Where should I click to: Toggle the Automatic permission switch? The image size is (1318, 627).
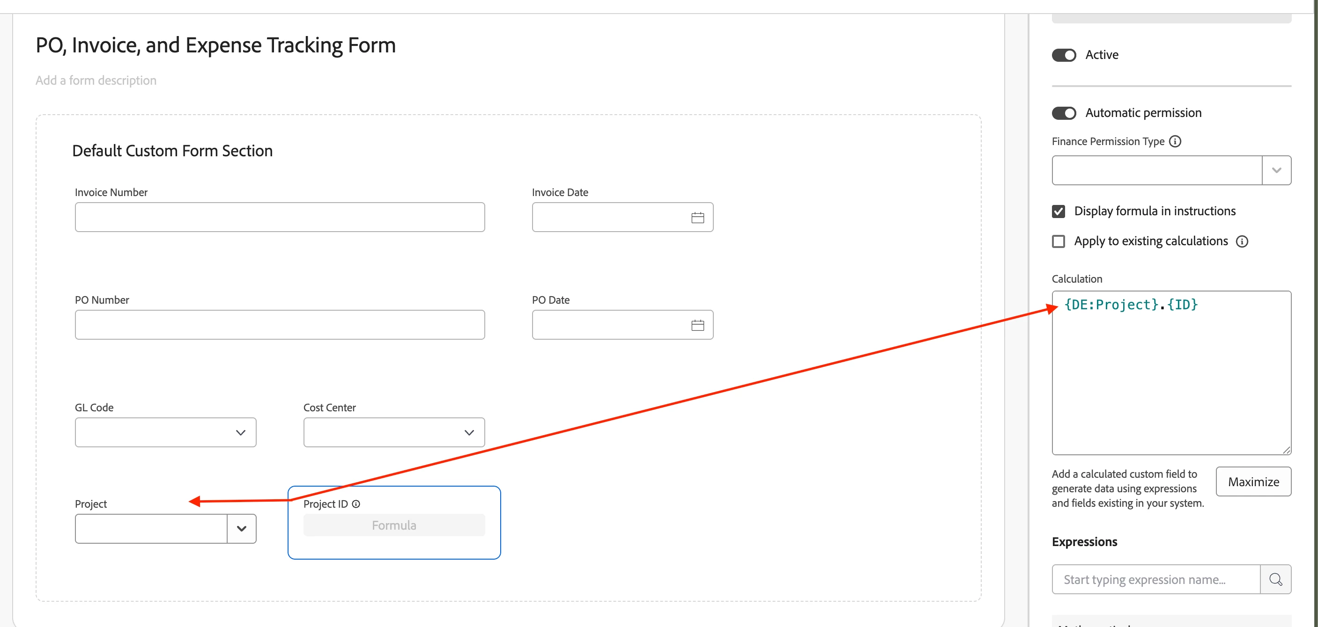click(1064, 113)
